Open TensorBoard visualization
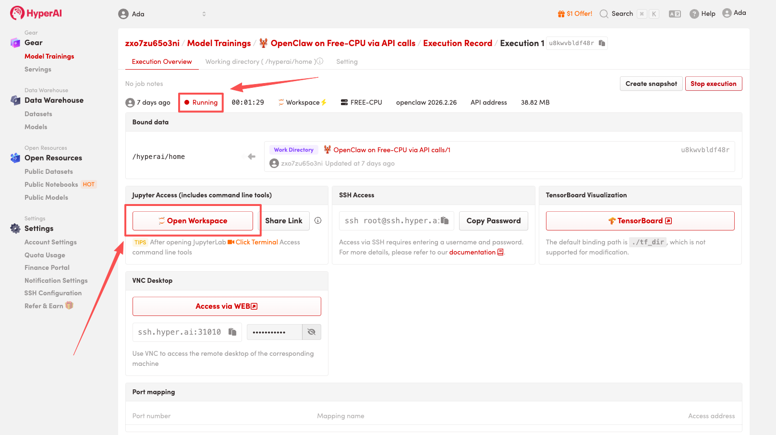 640,221
